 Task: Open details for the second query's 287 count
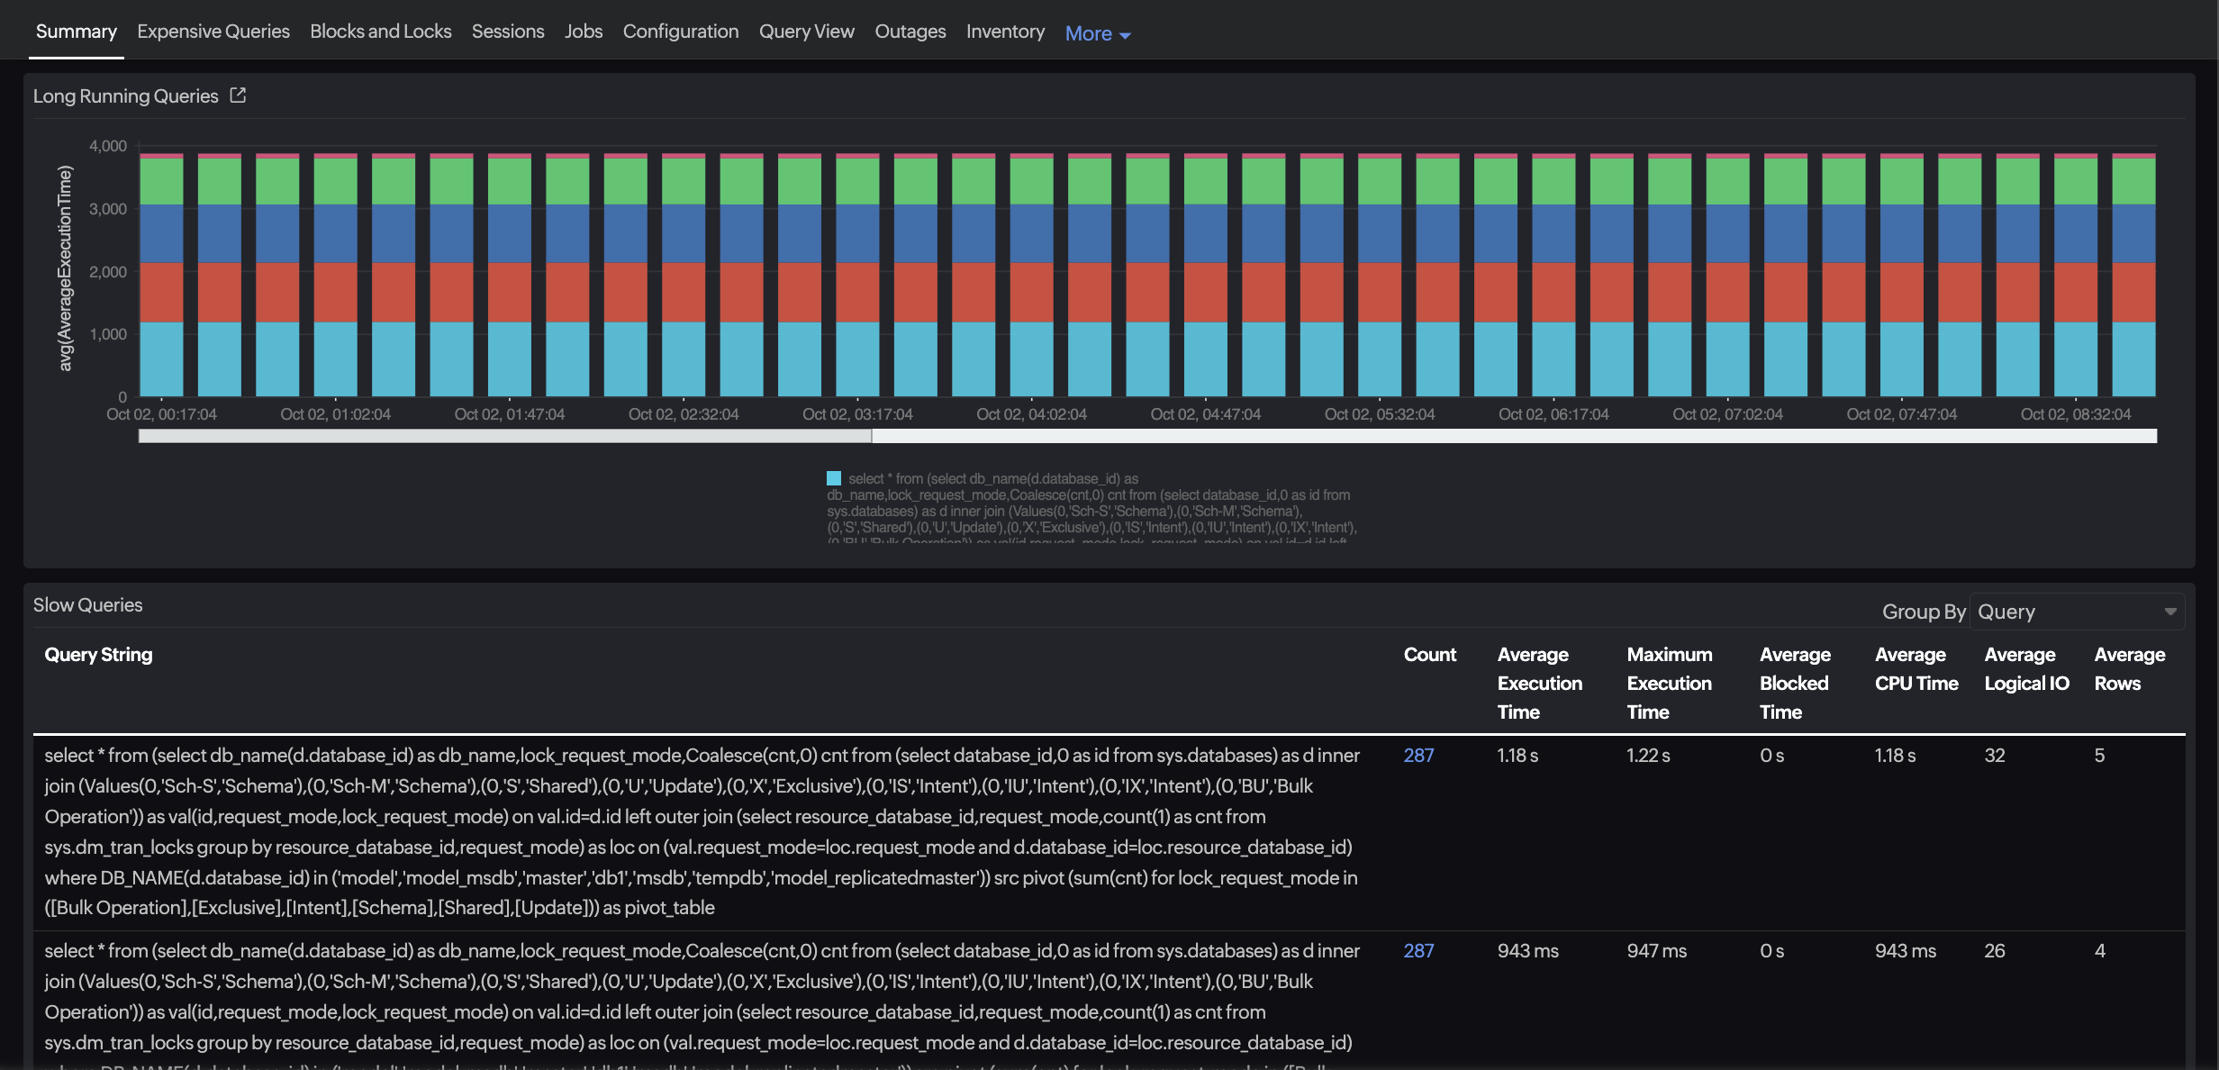[x=1418, y=950]
